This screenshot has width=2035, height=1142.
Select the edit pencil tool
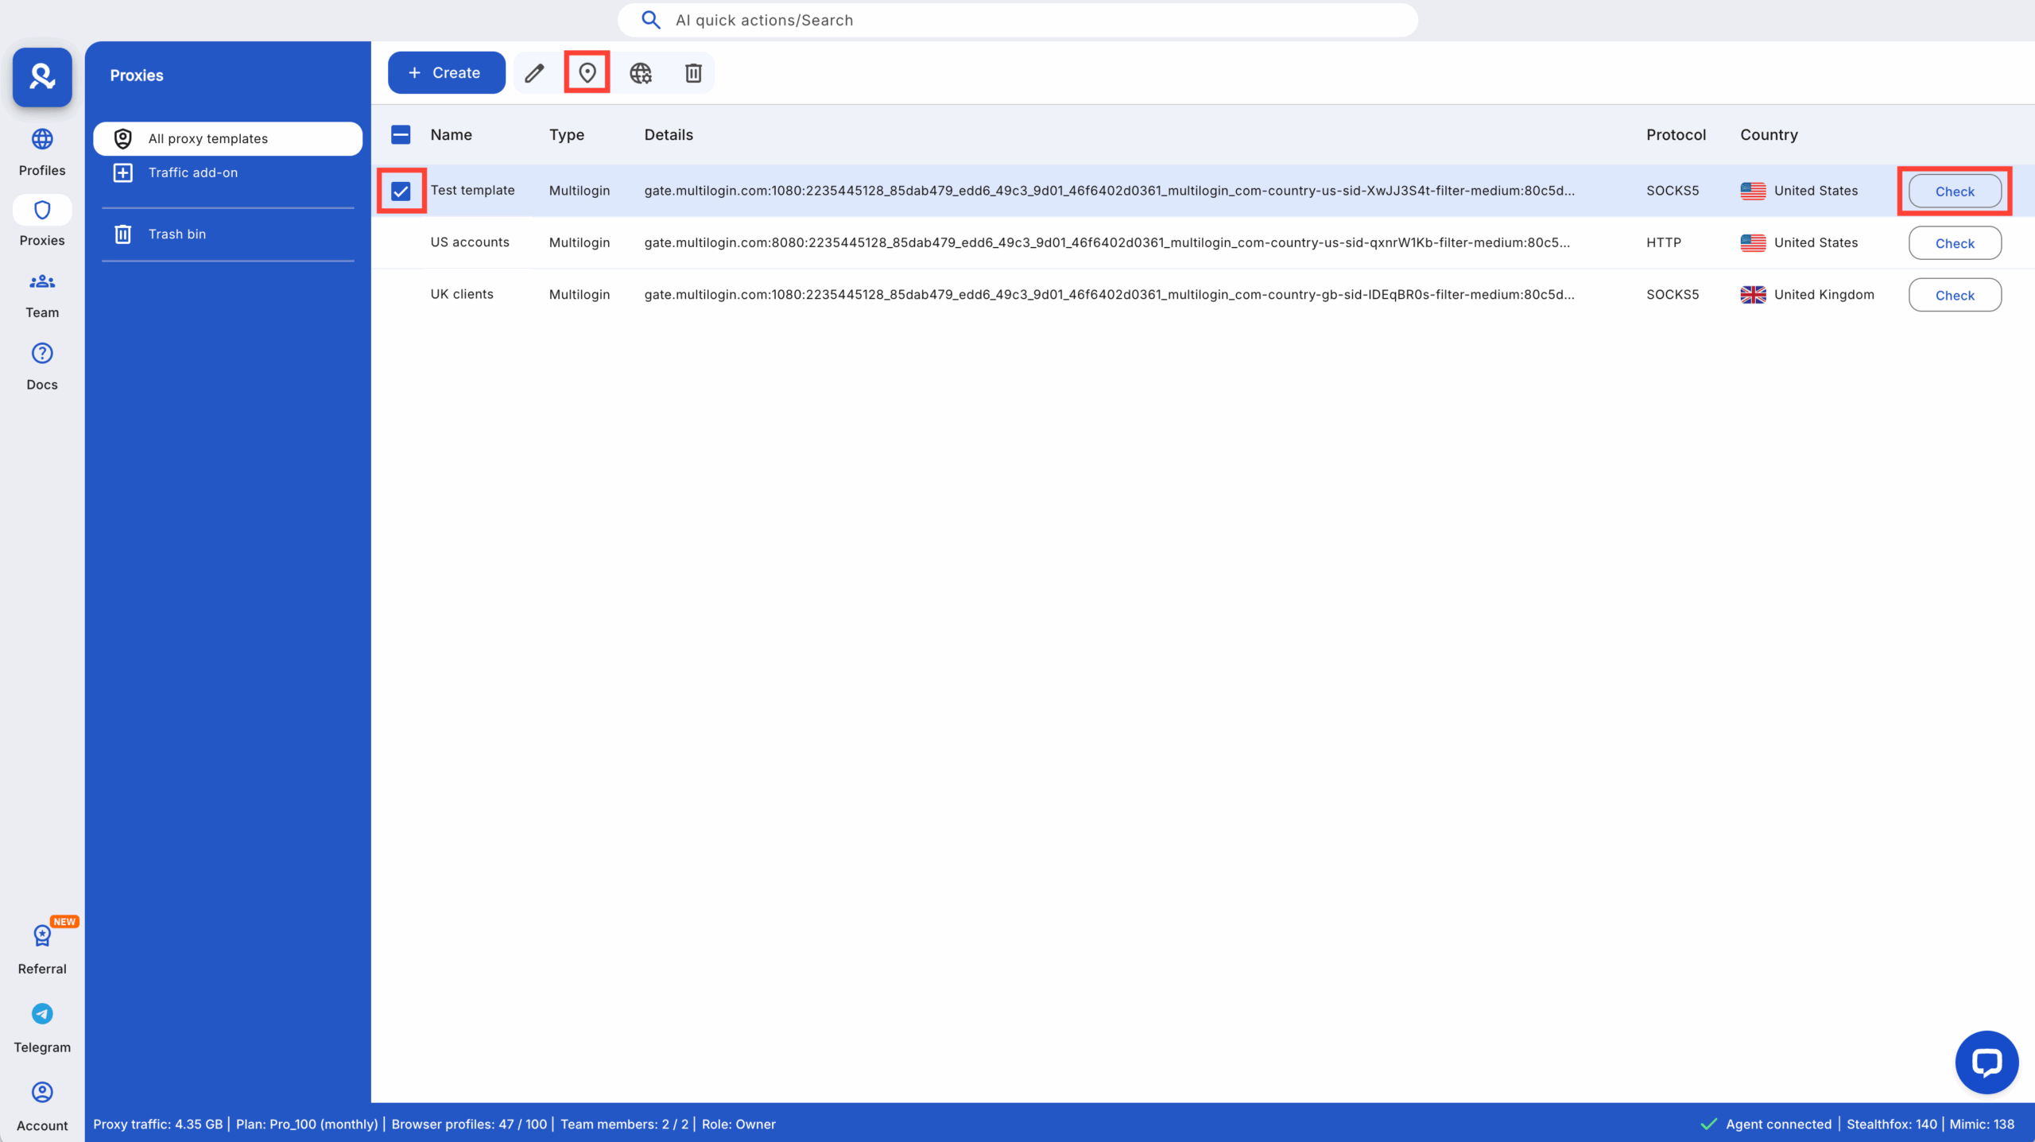point(535,72)
